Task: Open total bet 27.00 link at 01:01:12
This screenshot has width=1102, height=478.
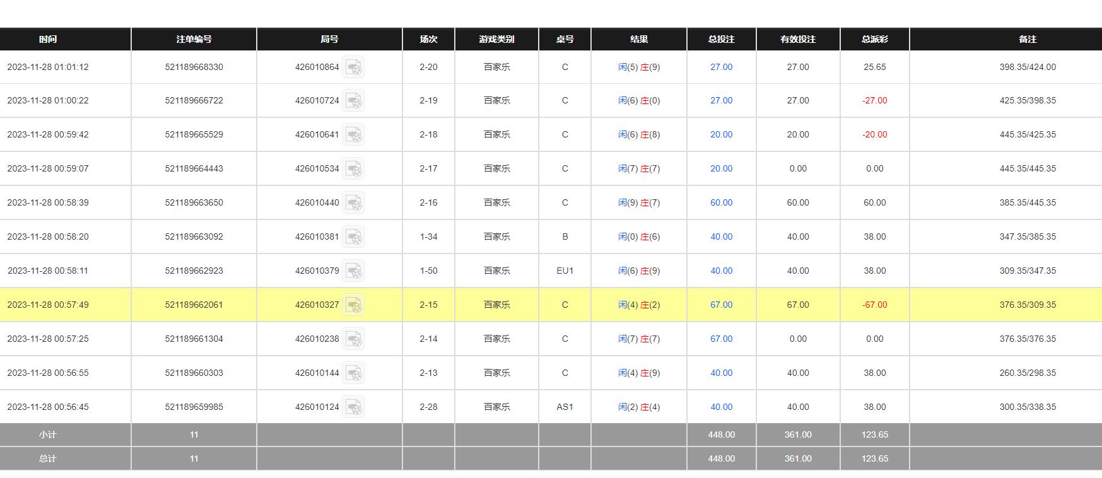Action: [x=721, y=67]
